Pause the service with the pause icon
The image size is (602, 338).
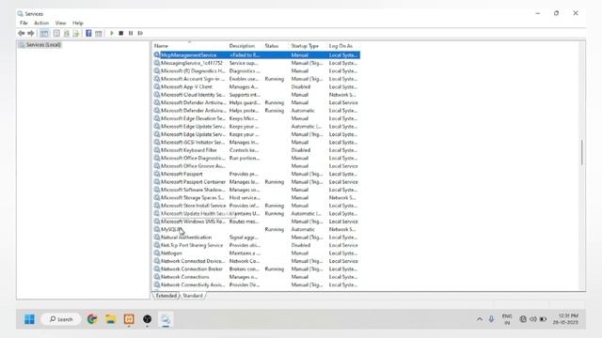pos(131,34)
